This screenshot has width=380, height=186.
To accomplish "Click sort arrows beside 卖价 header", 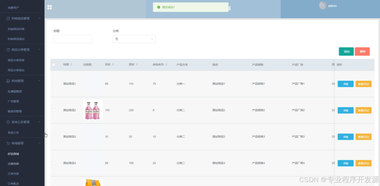I will tap(113, 64).
